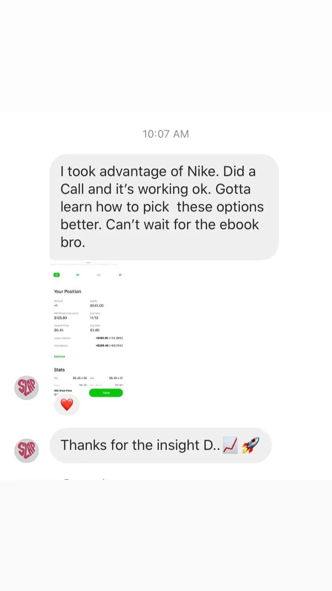This screenshot has width=332, height=591.
Task: Select the 1W range tab
Action: tap(77, 275)
